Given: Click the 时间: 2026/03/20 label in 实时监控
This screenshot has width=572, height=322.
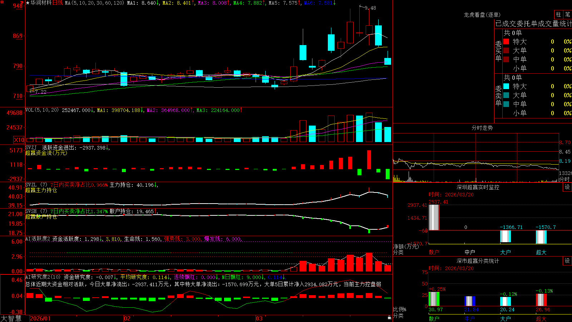Looking at the screenshot, I should [451, 195].
